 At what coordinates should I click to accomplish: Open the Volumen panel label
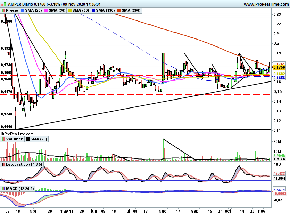point(15,139)
